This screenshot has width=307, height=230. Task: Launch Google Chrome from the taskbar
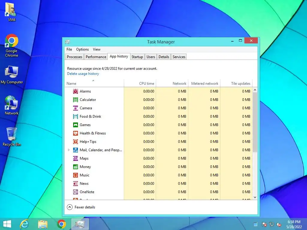pyautogui.click(x=61, y=224)
